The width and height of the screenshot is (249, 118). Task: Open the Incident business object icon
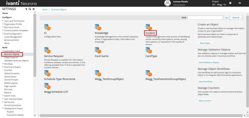tap(149, 27)
